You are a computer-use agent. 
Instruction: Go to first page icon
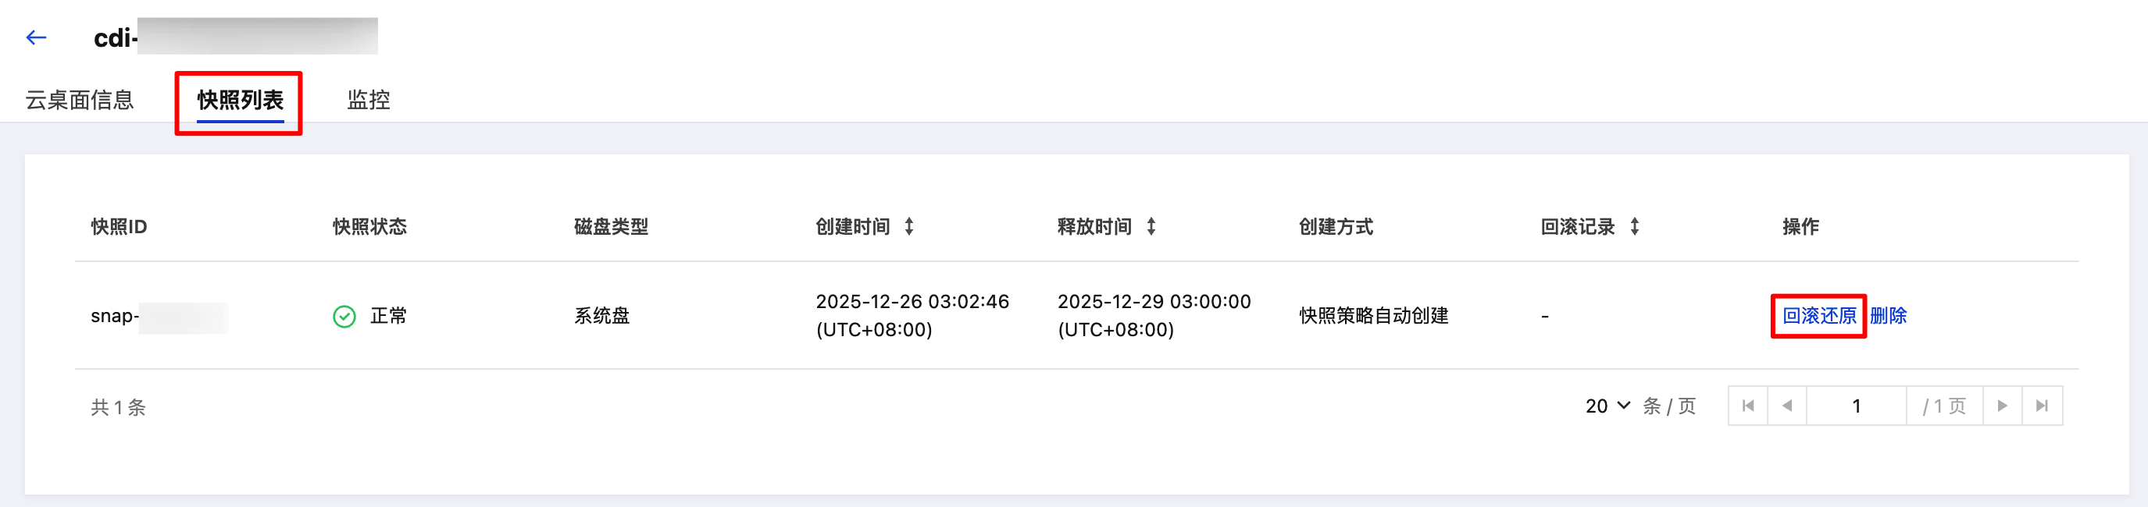pos(1748,406)
